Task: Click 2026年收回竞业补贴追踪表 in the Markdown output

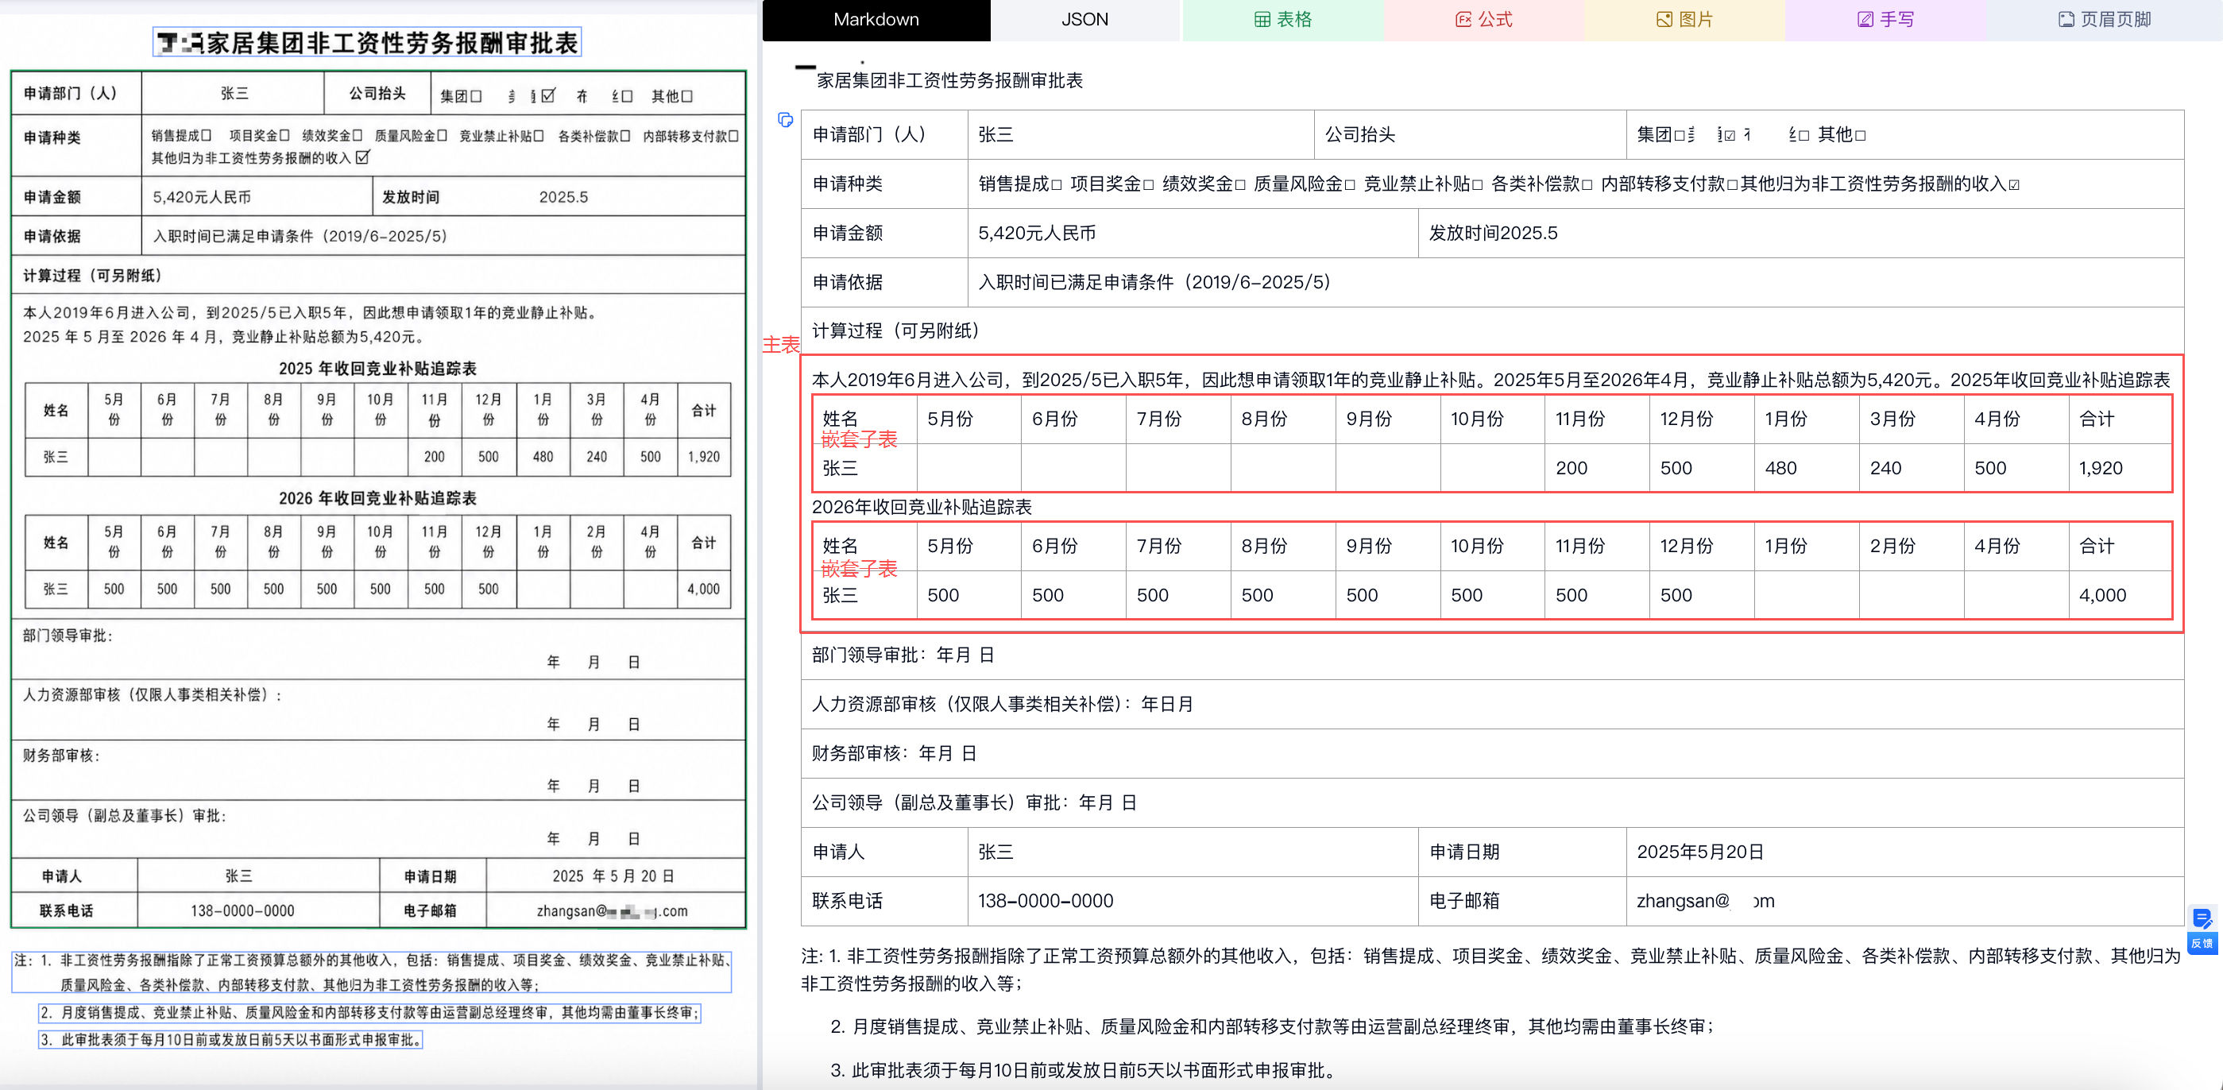Action: (x=921, y=507)
